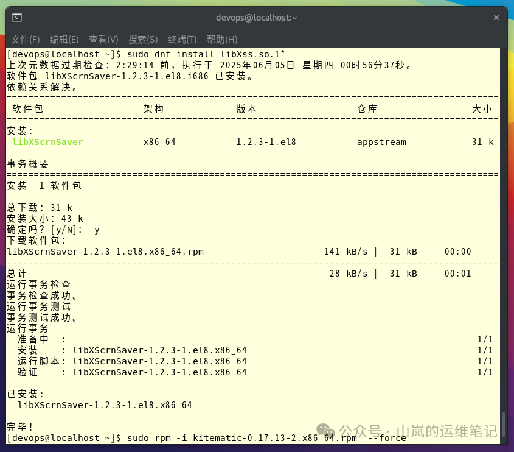
Task: Click the version 1.2.3-1.el8 cell
Action: coord(266,142)
